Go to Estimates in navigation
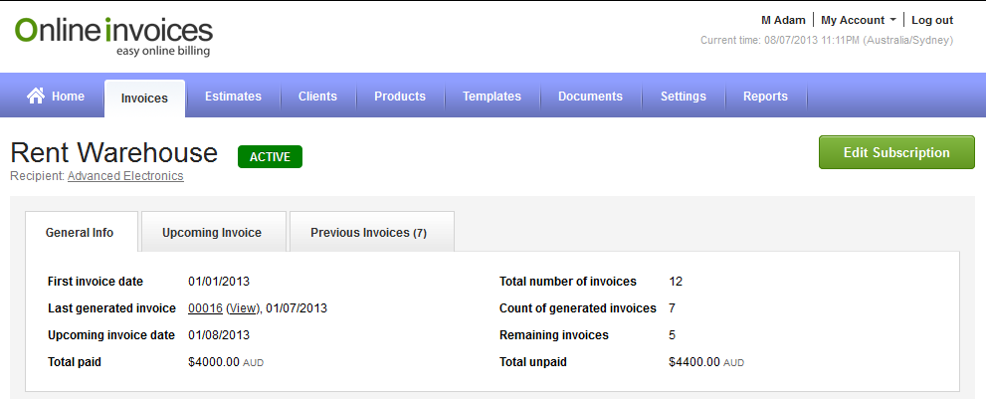This screenshot has height=399, width=986. coord(233,97)
